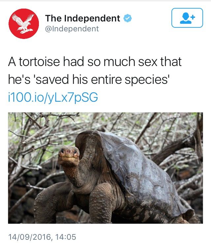Click the tortoise's front leg in photo
The width and height of the screenshot is (211, 244).
tap(101, 204)
